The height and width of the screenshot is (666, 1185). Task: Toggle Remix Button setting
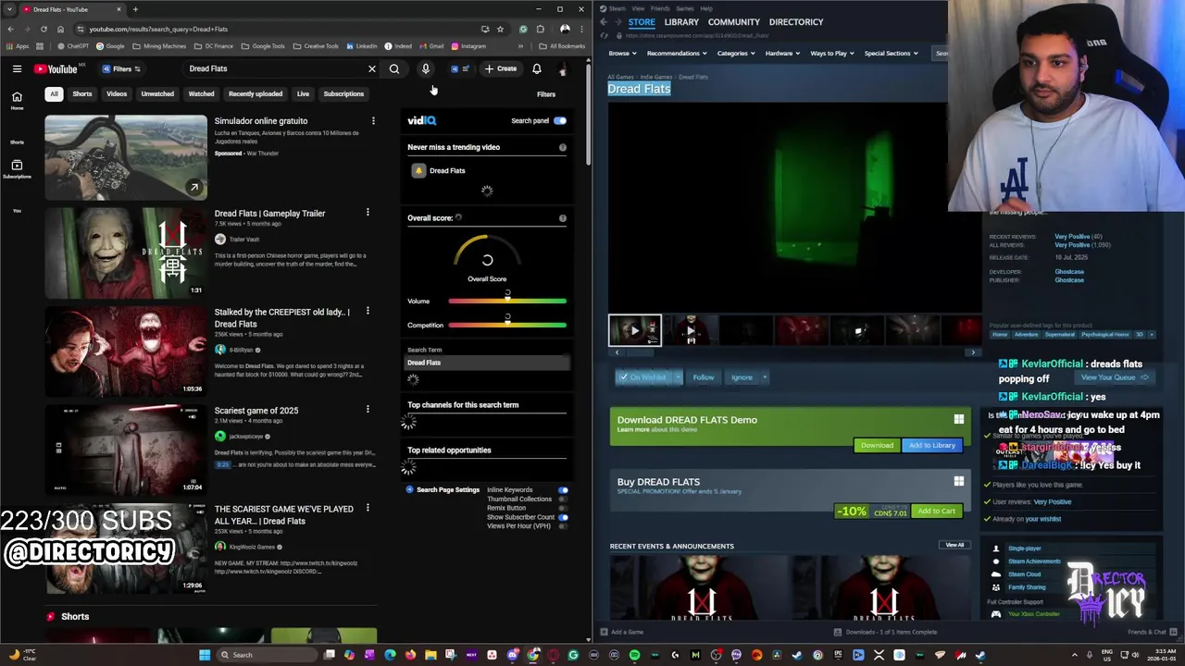pyautogui.click(x=563, y=508)
